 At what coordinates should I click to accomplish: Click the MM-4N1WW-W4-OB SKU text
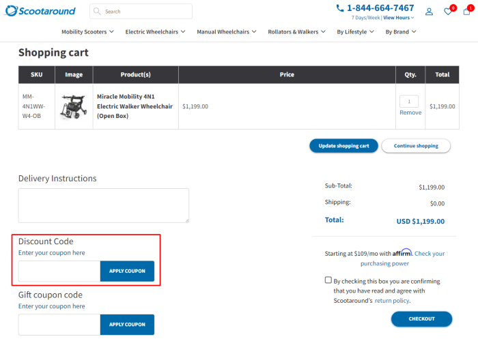point(33,106)
